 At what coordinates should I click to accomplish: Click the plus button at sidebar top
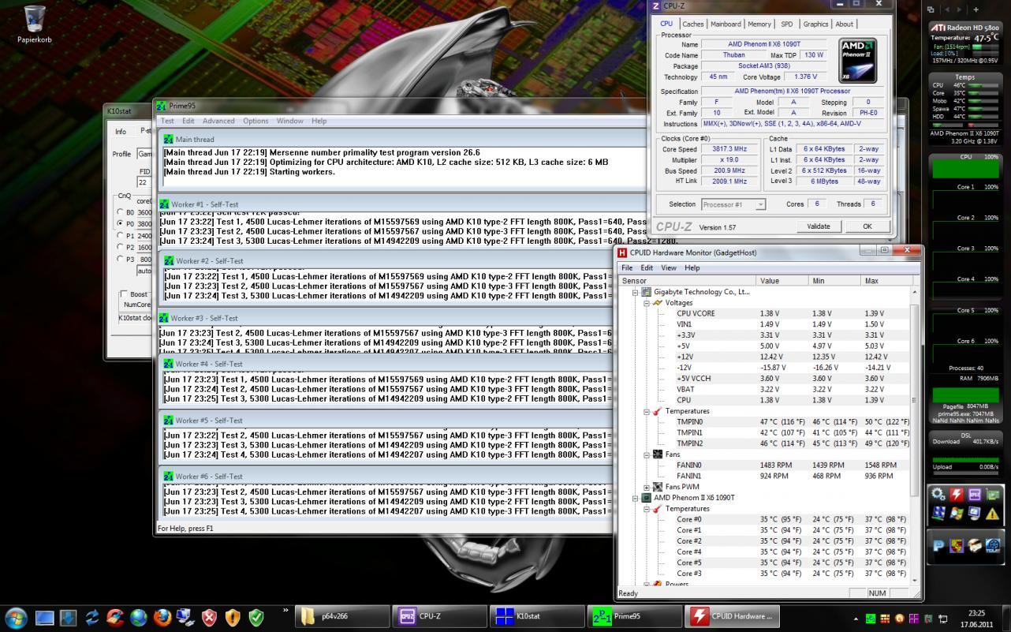point(976,9)
